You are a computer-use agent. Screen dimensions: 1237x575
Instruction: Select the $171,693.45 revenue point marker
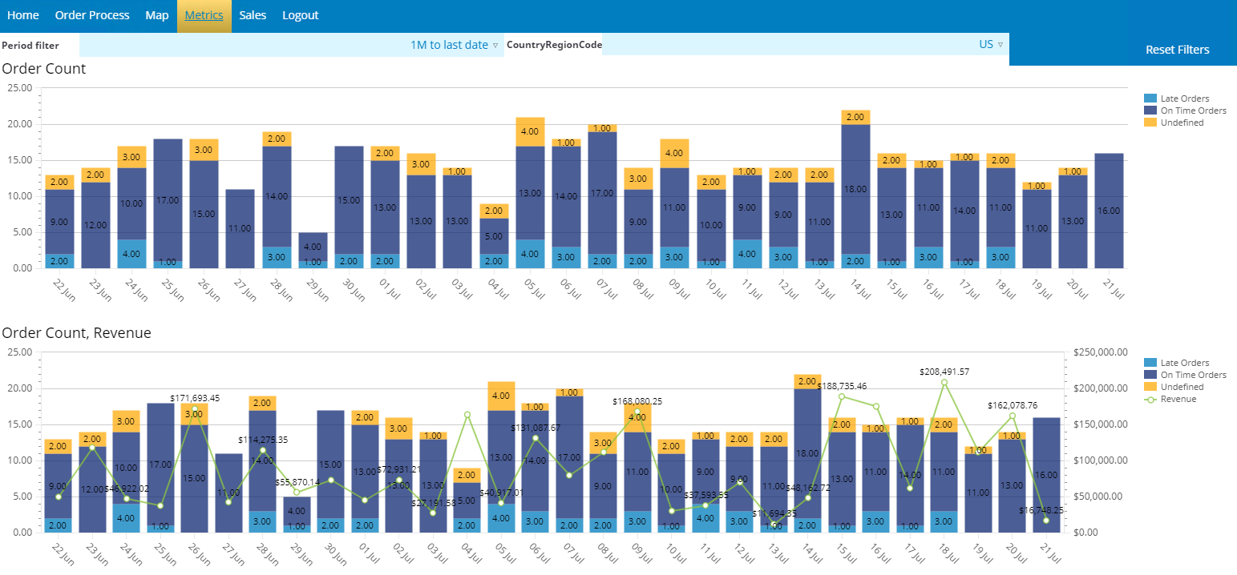click(194, 409)
